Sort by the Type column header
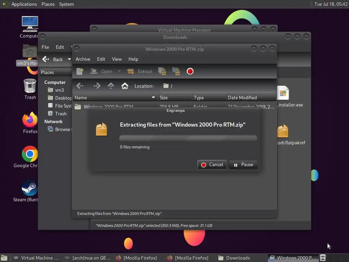349x262 pixels. pyautogui.click(x=209, y=98)
